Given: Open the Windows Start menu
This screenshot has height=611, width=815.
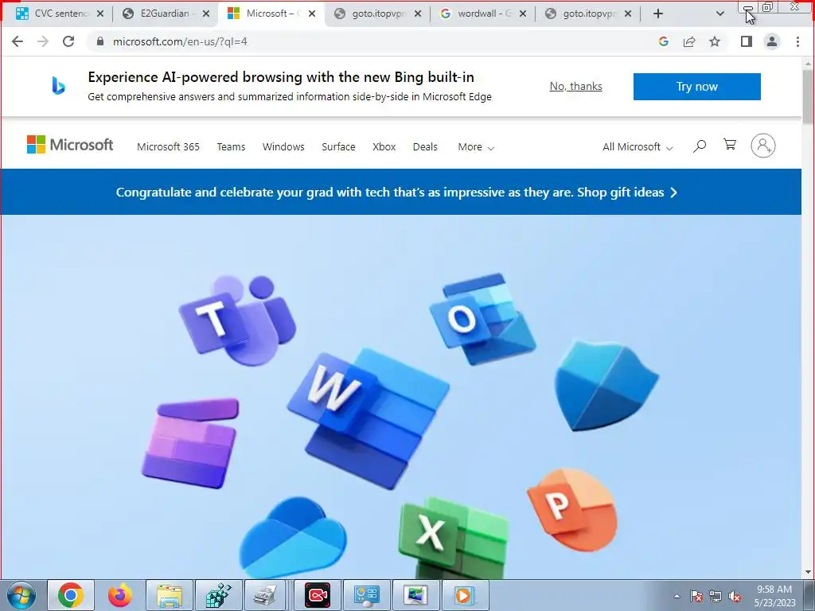Looking at the screenshot, I should tap(21, 595).
